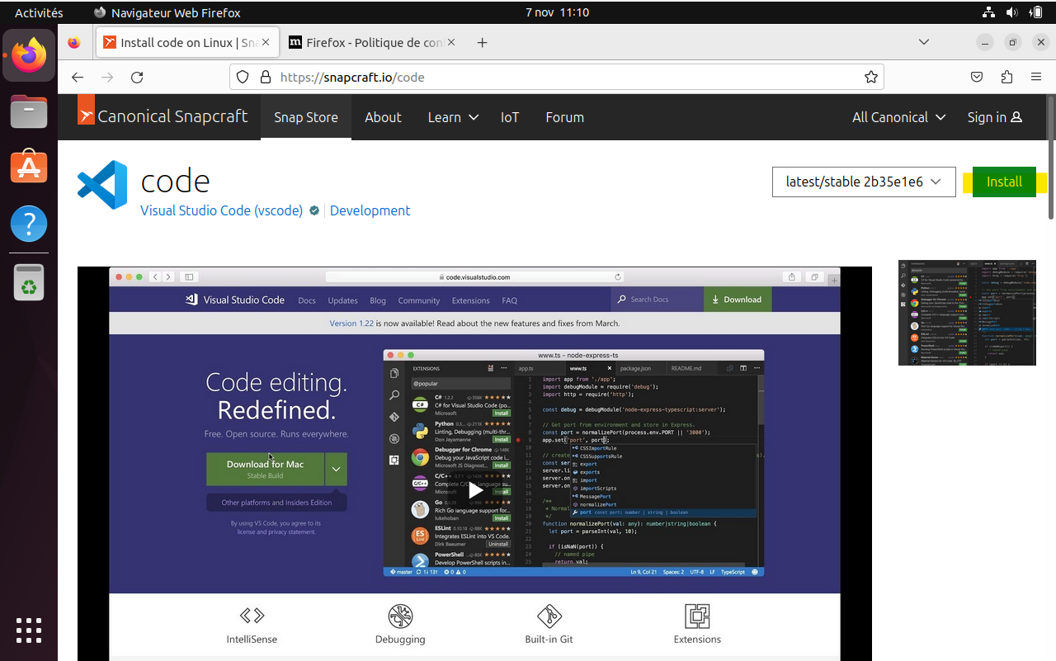Click the Visual Studio Code logo
The height and width of the screenshot is (661, 1056).
[102, 185]
